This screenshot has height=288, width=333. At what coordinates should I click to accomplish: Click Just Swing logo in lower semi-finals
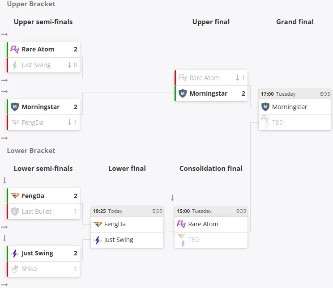(15, 253)
